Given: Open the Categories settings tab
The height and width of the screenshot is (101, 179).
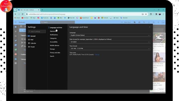Looking at the screenshot, I should tap(53, 38).
